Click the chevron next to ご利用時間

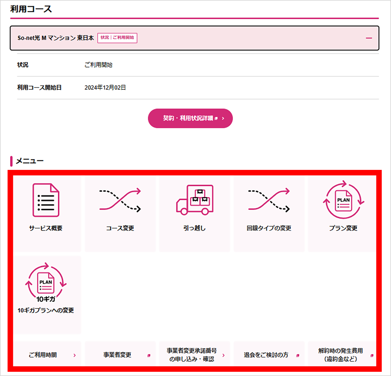click(x=75, y=355)
